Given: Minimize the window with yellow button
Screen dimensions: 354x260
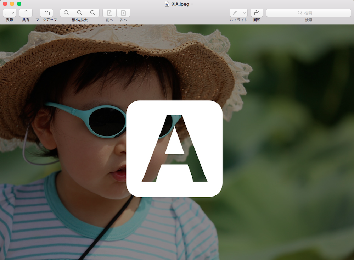Looking at the screenshot, I should click(x=12, y=4).
